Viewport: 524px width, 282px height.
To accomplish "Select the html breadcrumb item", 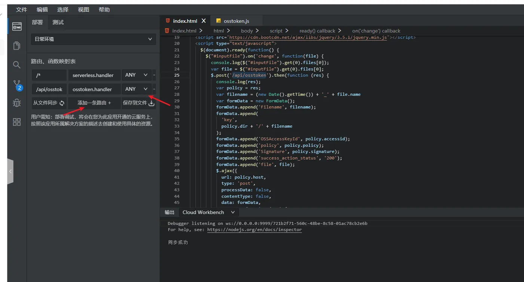I will pos(219,31).
